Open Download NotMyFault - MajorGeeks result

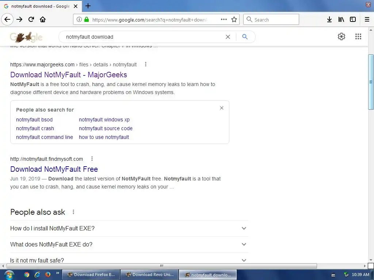click(68, 75)
